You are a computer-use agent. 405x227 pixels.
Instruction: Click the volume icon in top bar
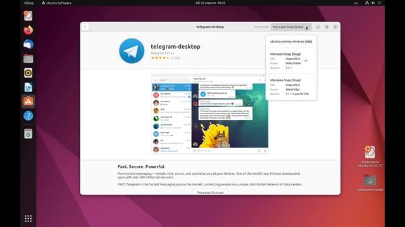[x=373, y=3]
